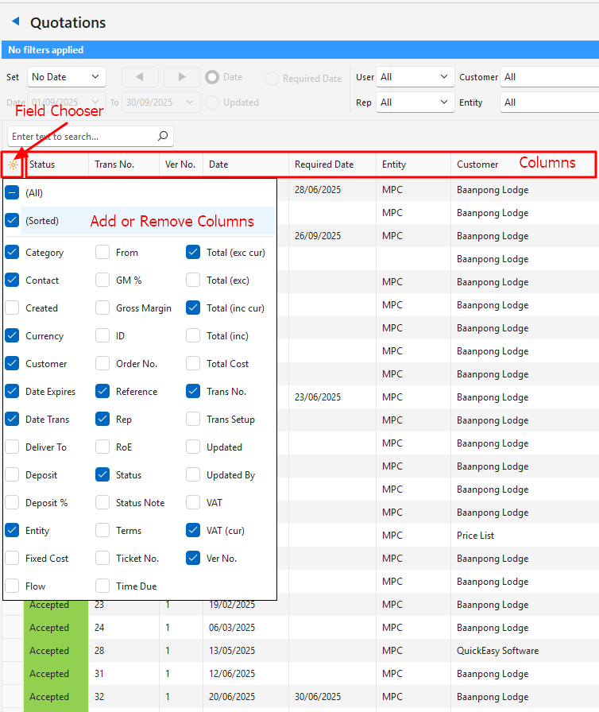Uncheck the Category column checkbox
This screenshot has height=712, width=599.
click(13, 253)
